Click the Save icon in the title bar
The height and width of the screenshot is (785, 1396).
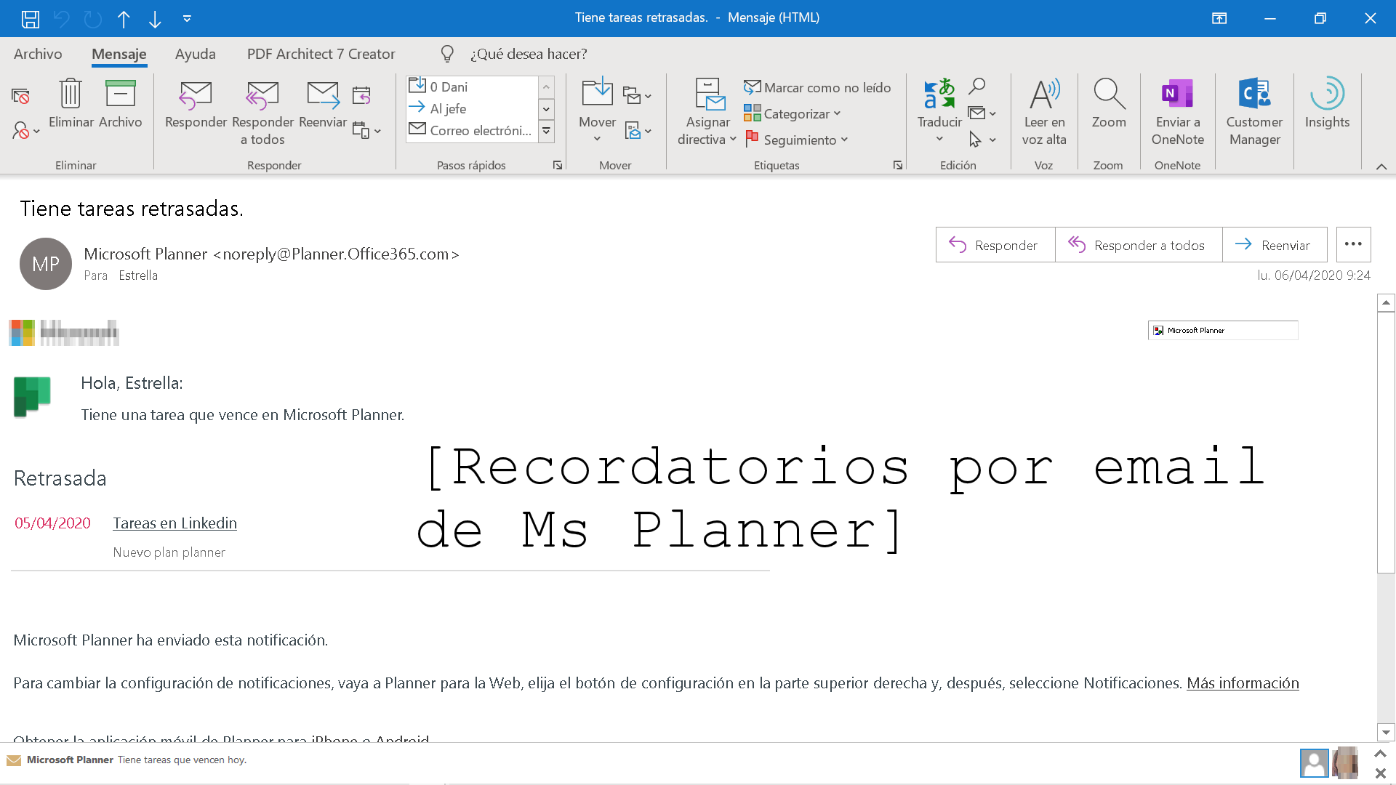30,19
